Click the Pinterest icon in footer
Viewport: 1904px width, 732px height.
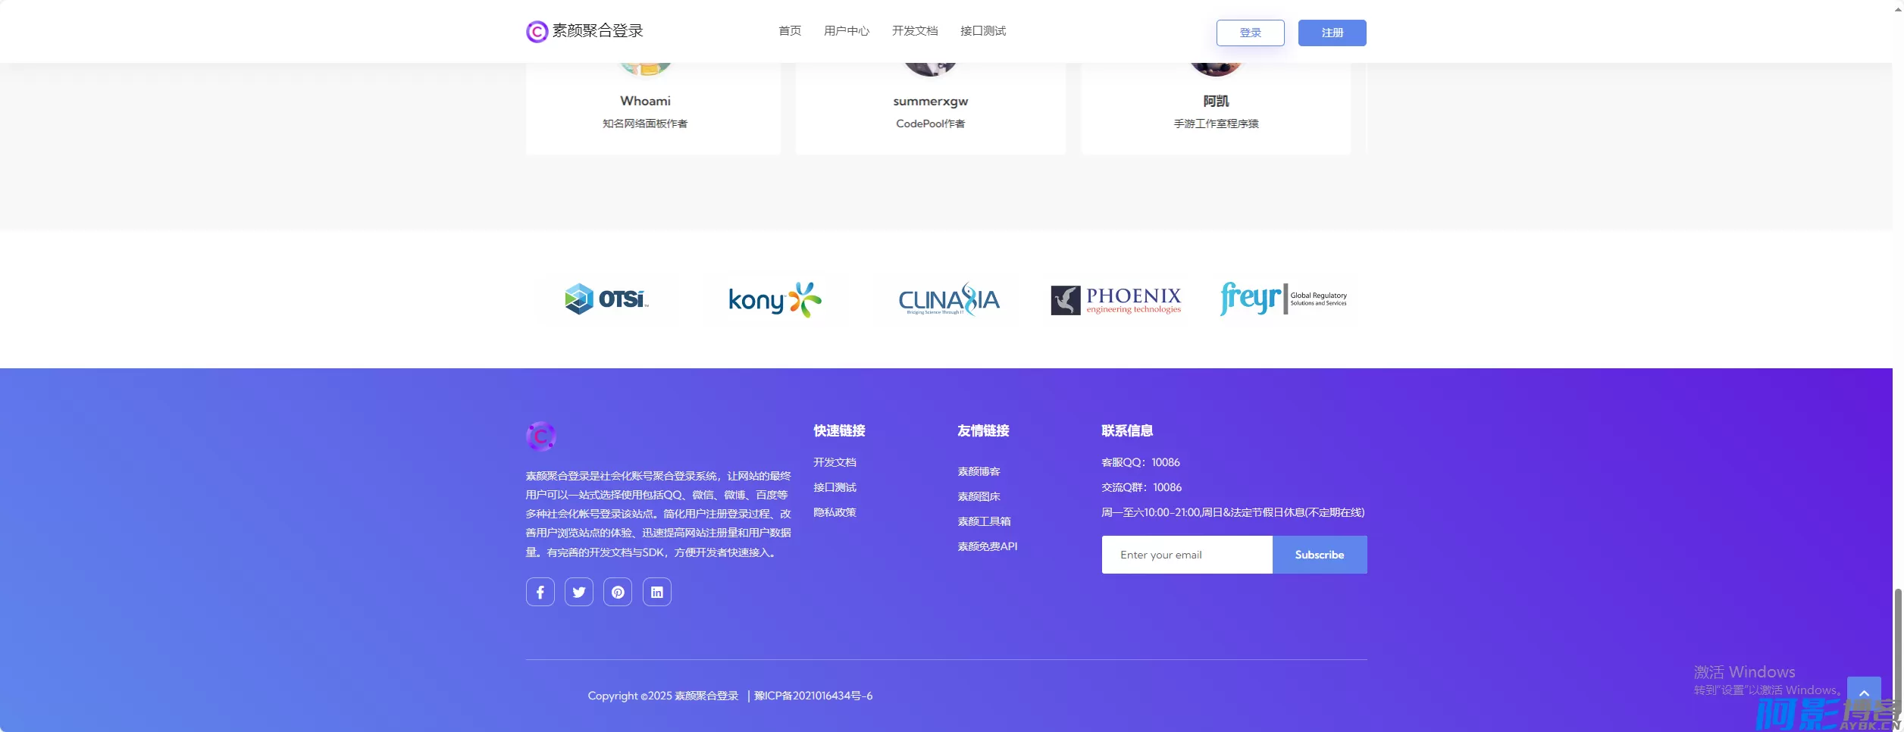click(x=618, y=592)
